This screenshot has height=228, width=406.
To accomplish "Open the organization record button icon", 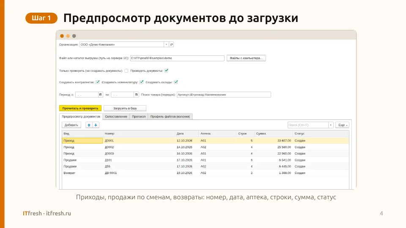I will click(x=171, y=44).
